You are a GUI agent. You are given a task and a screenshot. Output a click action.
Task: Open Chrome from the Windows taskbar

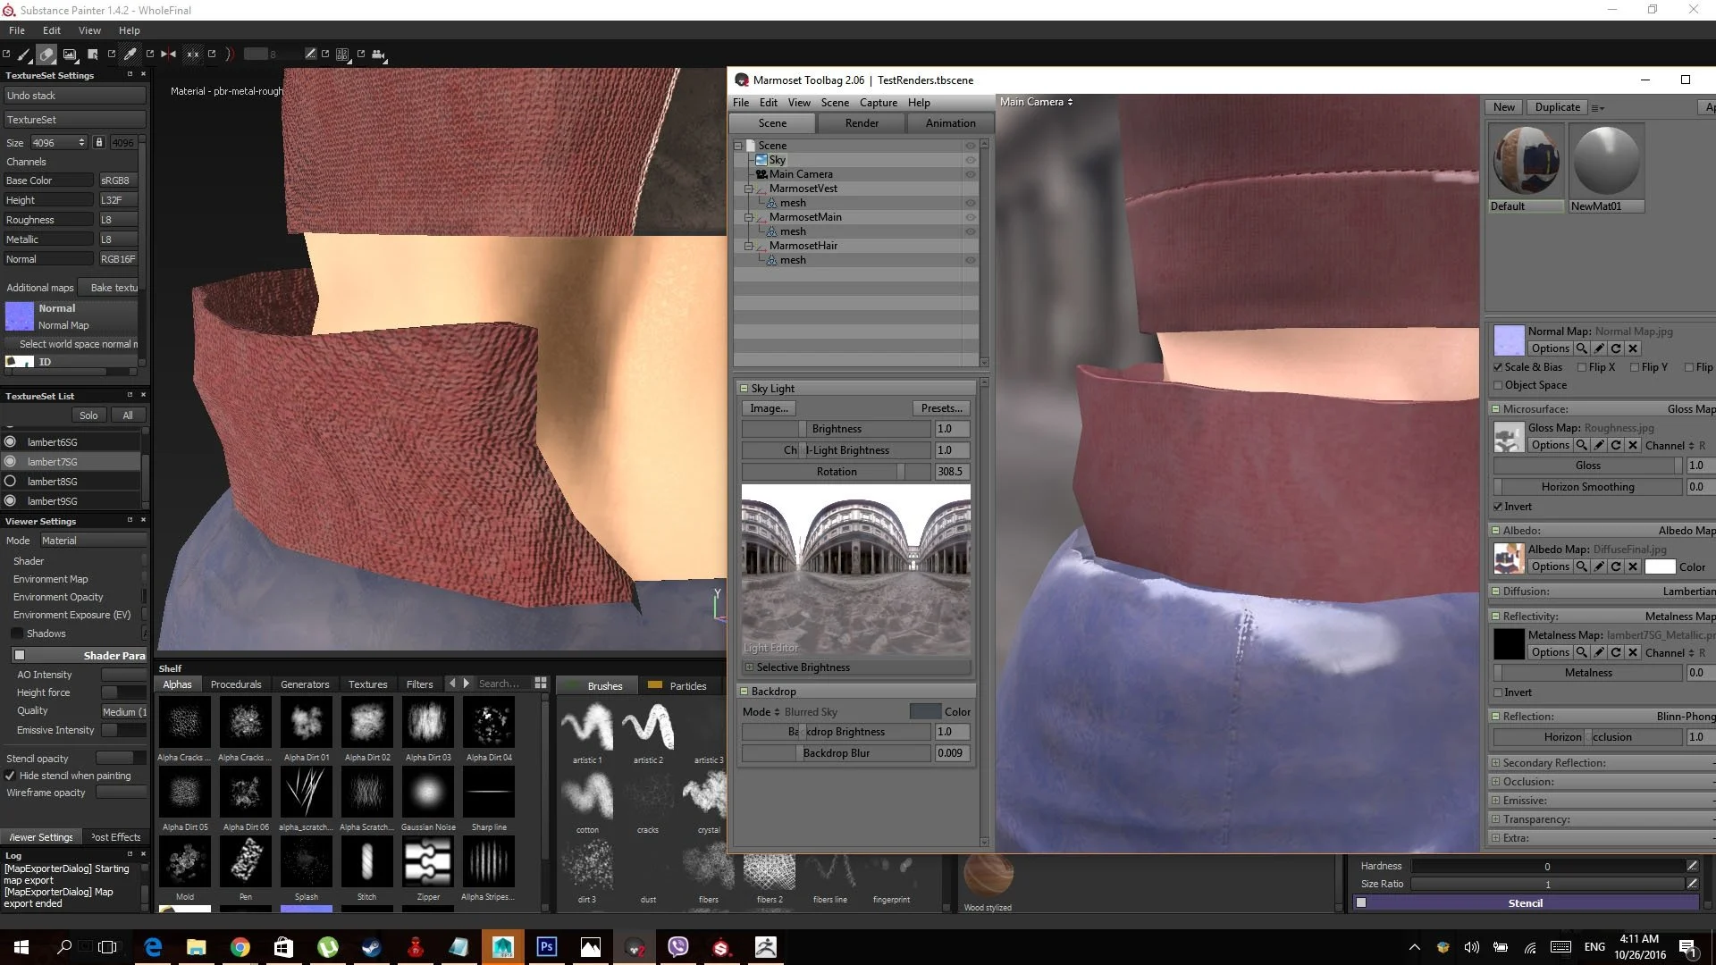[x=240, y=947]
